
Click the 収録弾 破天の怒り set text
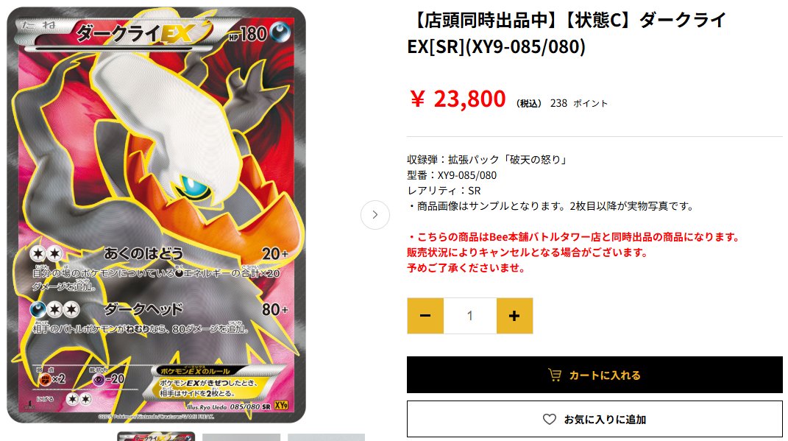(488, 160)
